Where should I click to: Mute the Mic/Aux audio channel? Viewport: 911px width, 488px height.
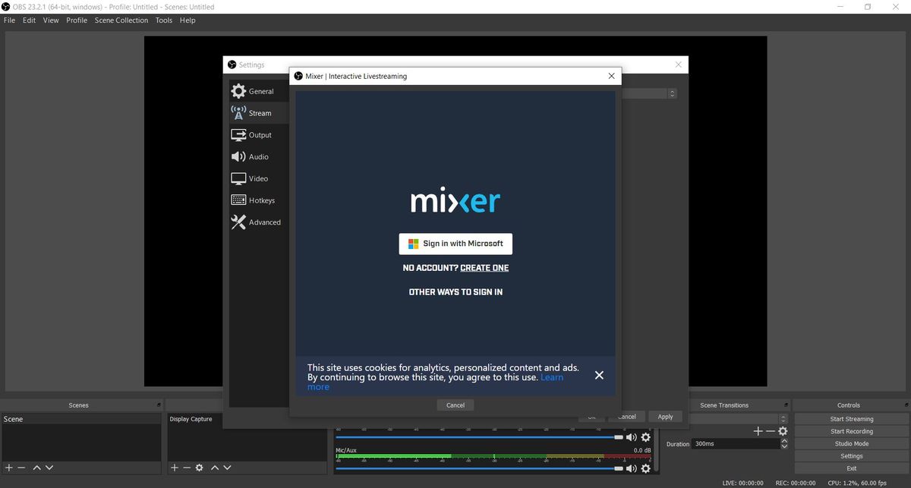click(x=631, y=468)
